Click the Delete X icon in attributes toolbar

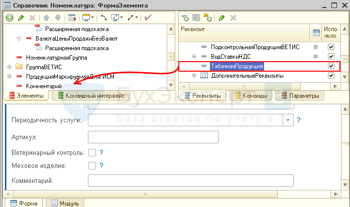coord(234,18)
